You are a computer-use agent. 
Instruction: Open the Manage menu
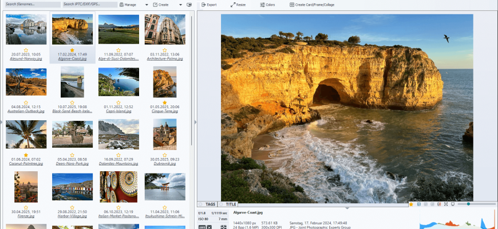click(x=128, y=5)
